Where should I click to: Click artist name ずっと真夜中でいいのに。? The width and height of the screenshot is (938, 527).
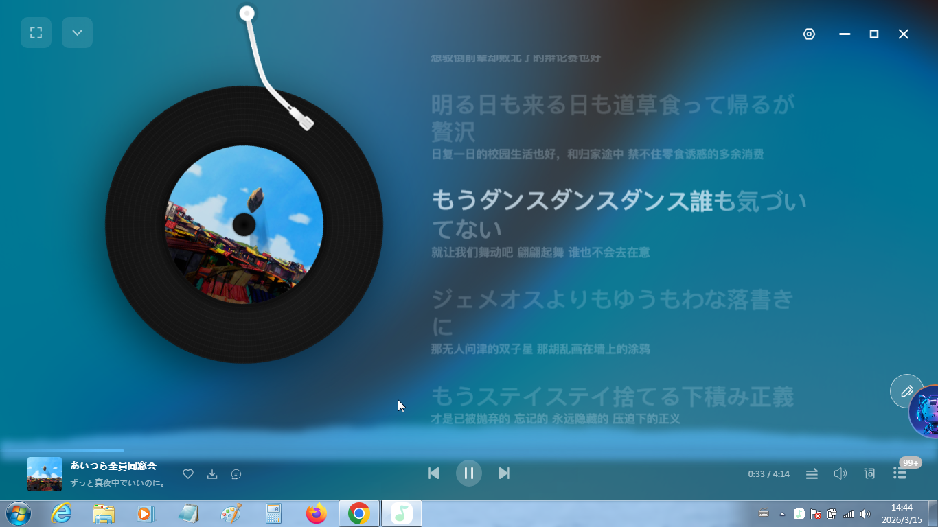(x=118, y=483)
